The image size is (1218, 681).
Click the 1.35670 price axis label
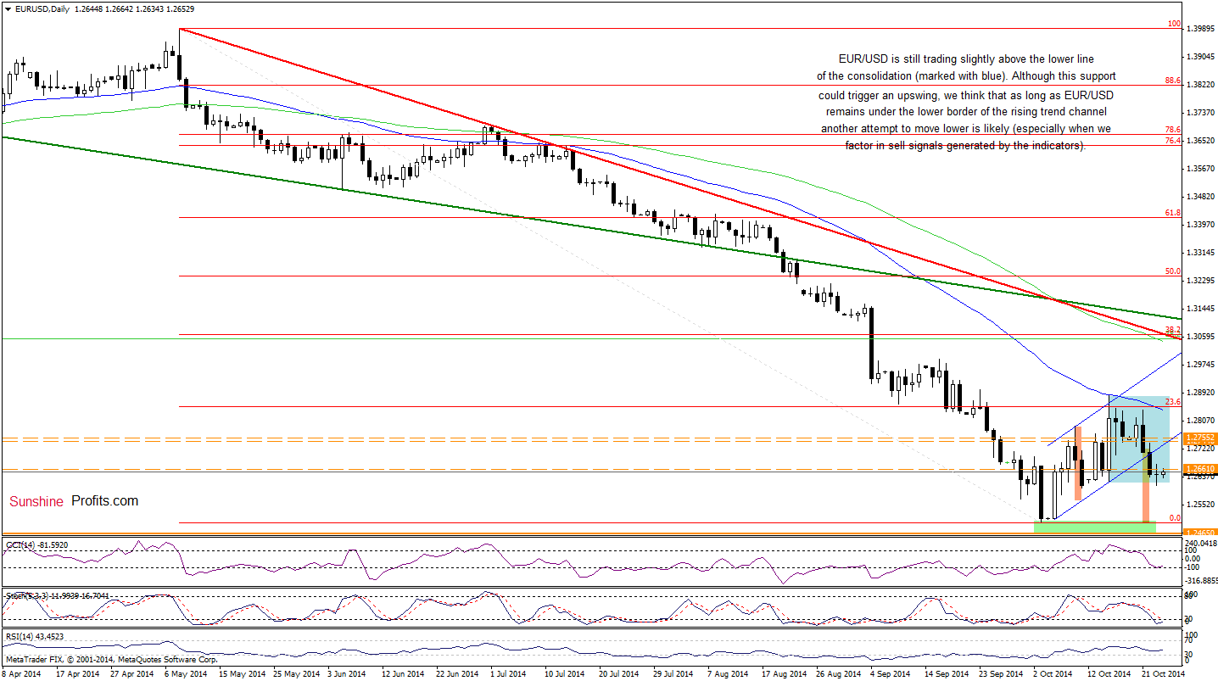[1202, 169]
